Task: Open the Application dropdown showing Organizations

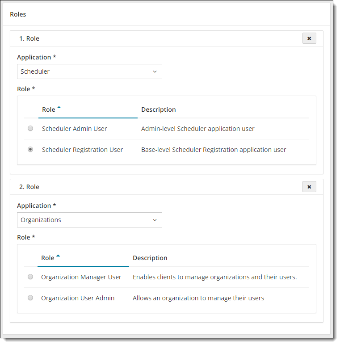Action: 89,220
